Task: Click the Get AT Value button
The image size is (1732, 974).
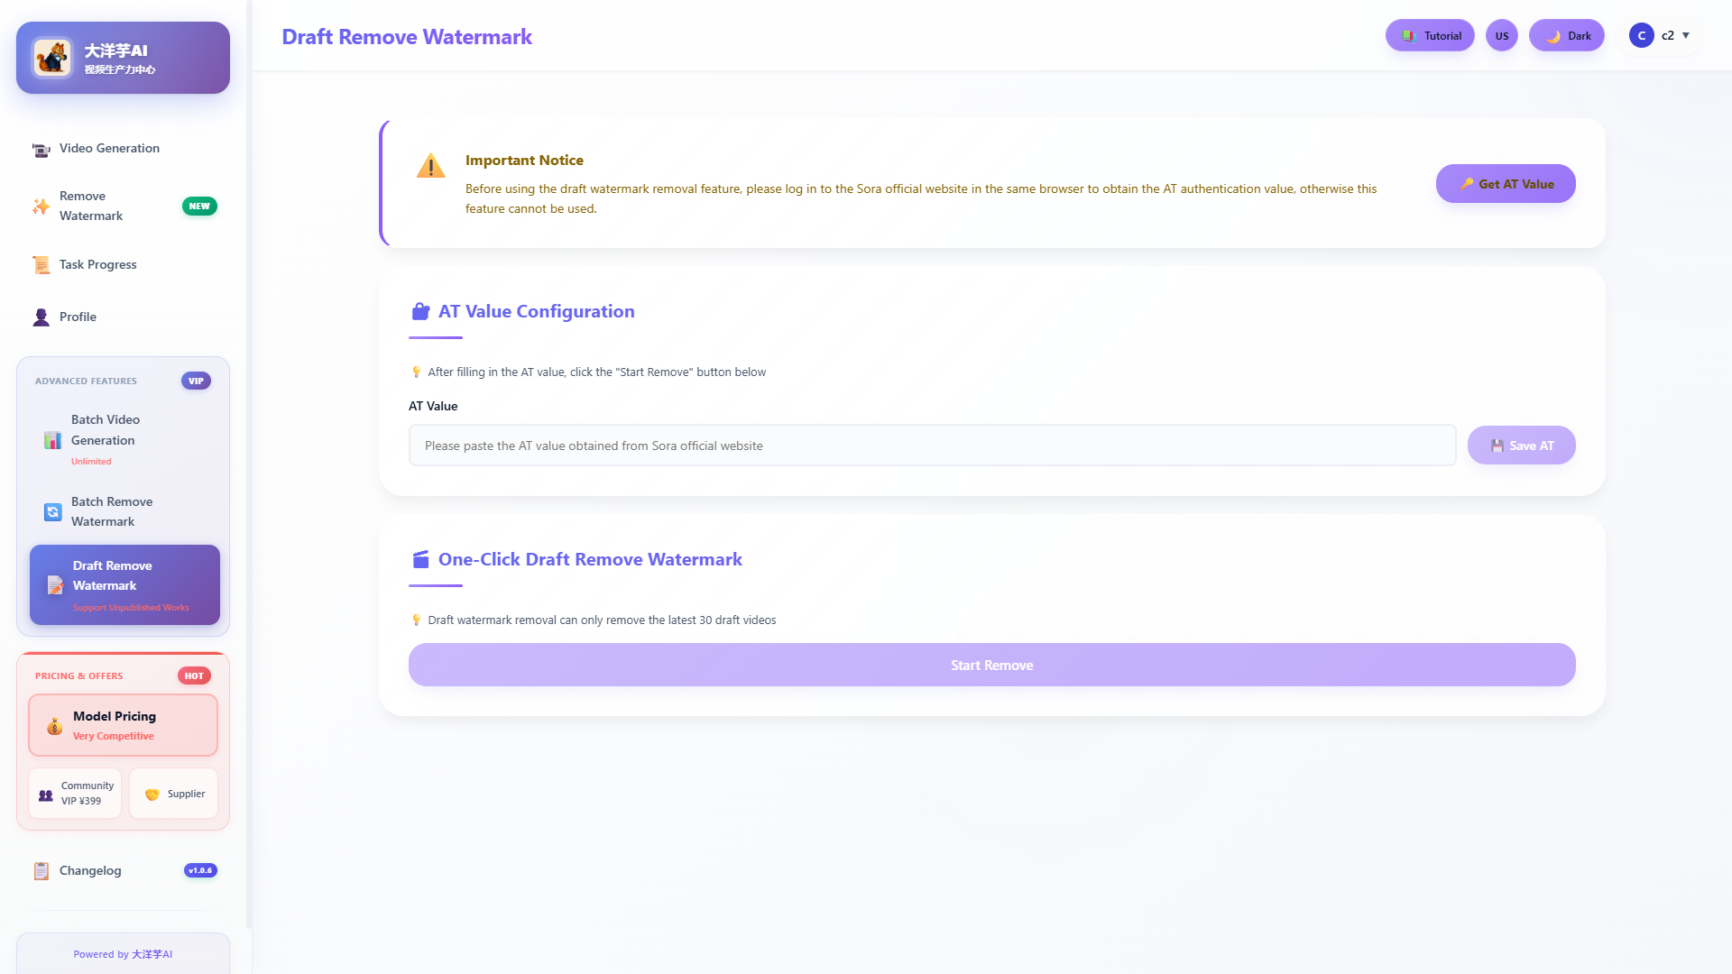Action: click(x=1505, y=184)
